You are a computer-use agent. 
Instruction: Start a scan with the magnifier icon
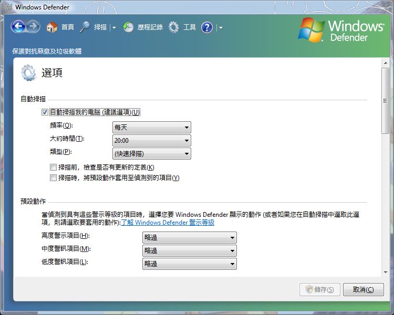(85, 27)
